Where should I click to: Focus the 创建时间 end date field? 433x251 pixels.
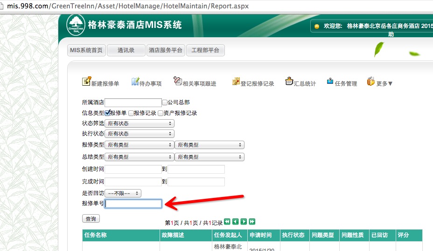click(196, 169)
